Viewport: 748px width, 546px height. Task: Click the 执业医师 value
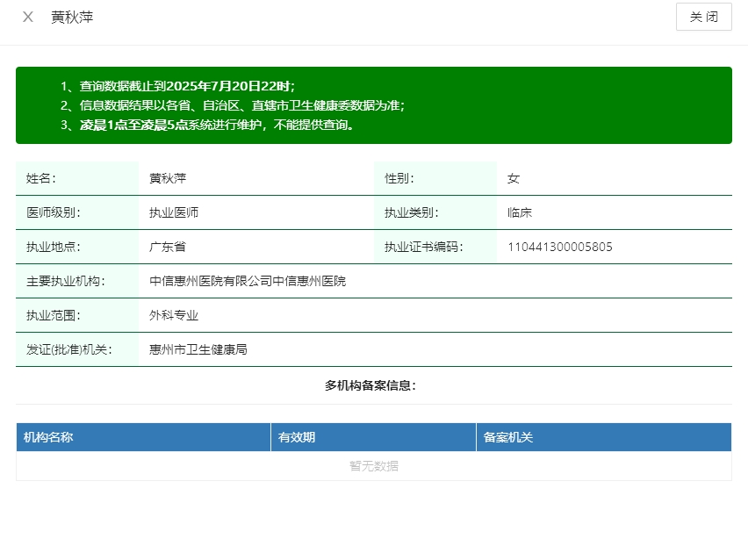(174, 212)
